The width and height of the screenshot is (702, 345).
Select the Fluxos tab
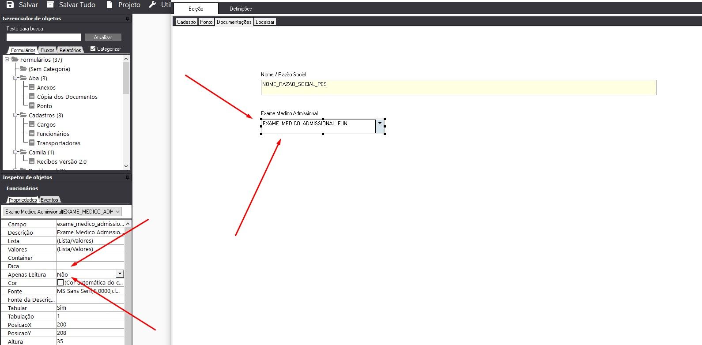coord(48,50)
